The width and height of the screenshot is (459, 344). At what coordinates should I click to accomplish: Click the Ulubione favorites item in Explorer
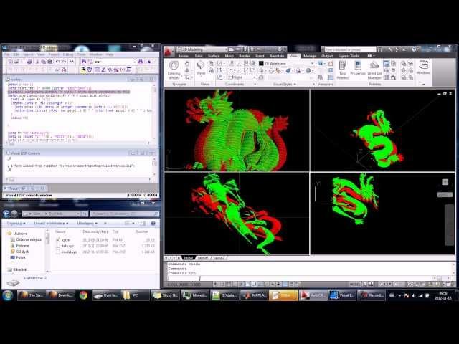coord(20,234)
